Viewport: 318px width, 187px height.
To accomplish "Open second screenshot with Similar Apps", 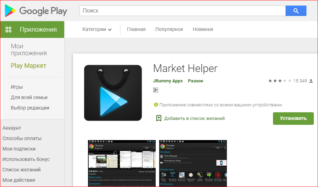I will pyautogui.click(x=193, y=163).
